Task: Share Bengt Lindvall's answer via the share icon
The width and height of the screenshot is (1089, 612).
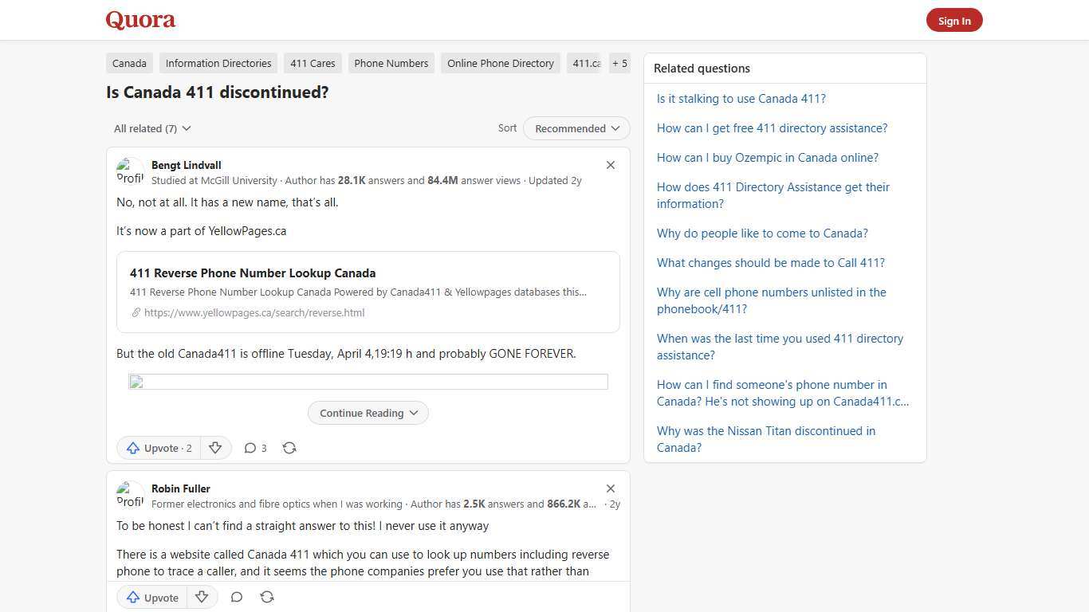Action: 289,448
